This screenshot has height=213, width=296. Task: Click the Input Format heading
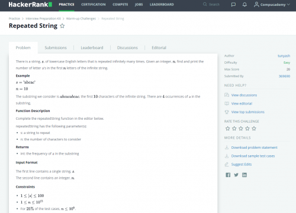coord(27,162)
